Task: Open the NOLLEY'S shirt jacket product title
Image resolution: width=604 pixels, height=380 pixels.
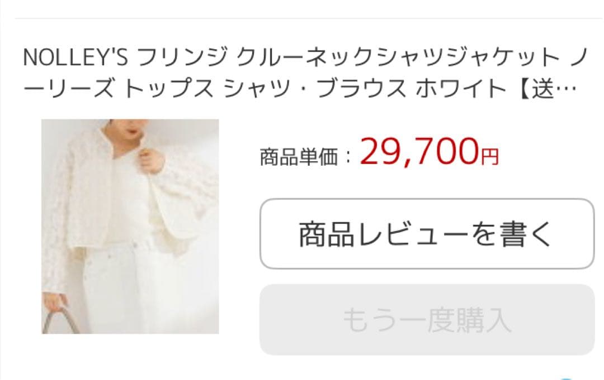Action: pyautogui.click(x=305, y=73)
